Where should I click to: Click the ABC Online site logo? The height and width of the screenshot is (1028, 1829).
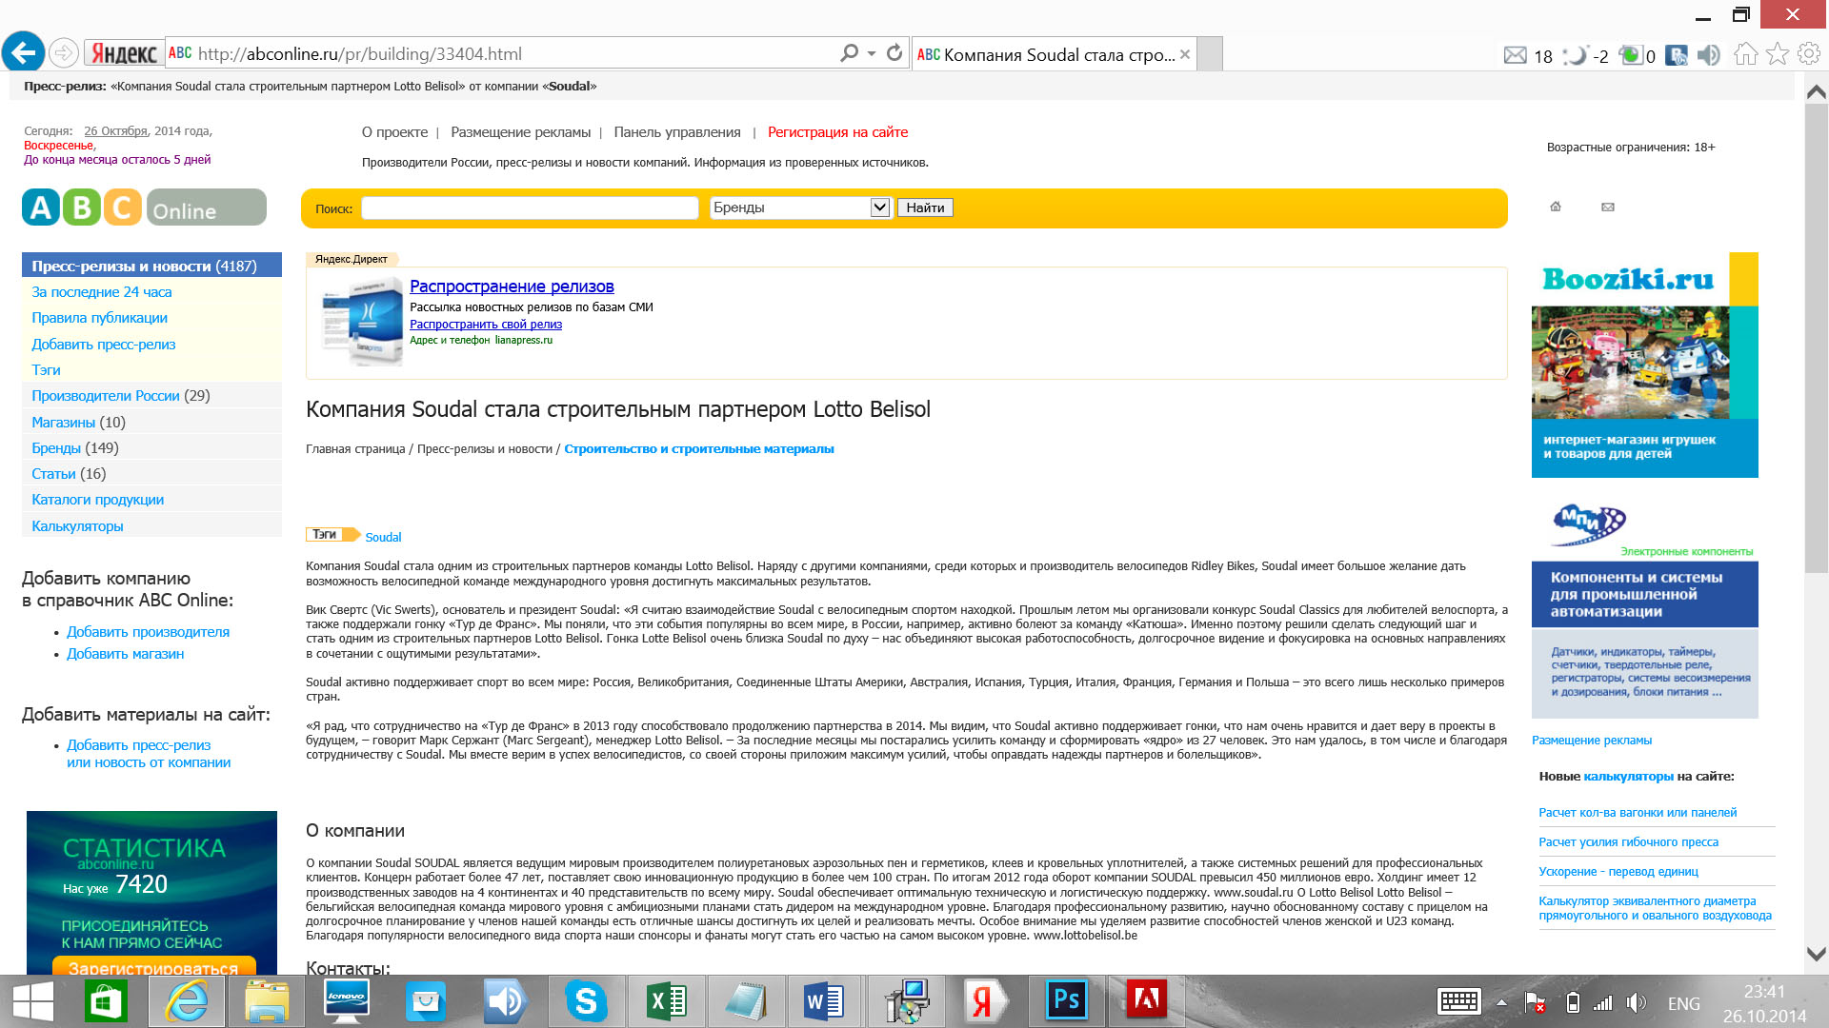click(144, 207)
